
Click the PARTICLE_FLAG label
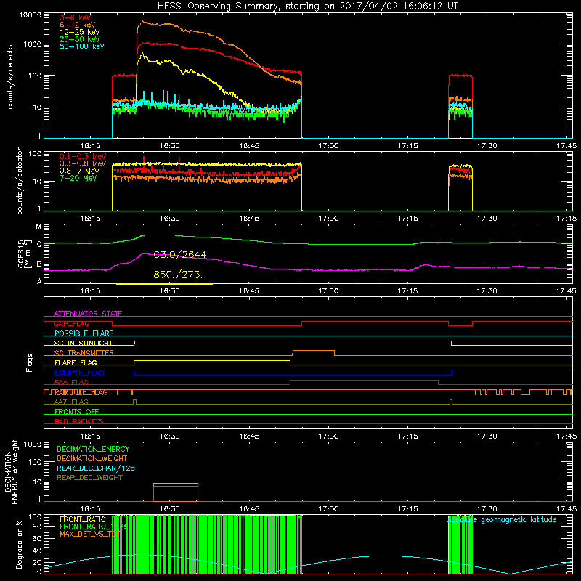coord(81,392)
